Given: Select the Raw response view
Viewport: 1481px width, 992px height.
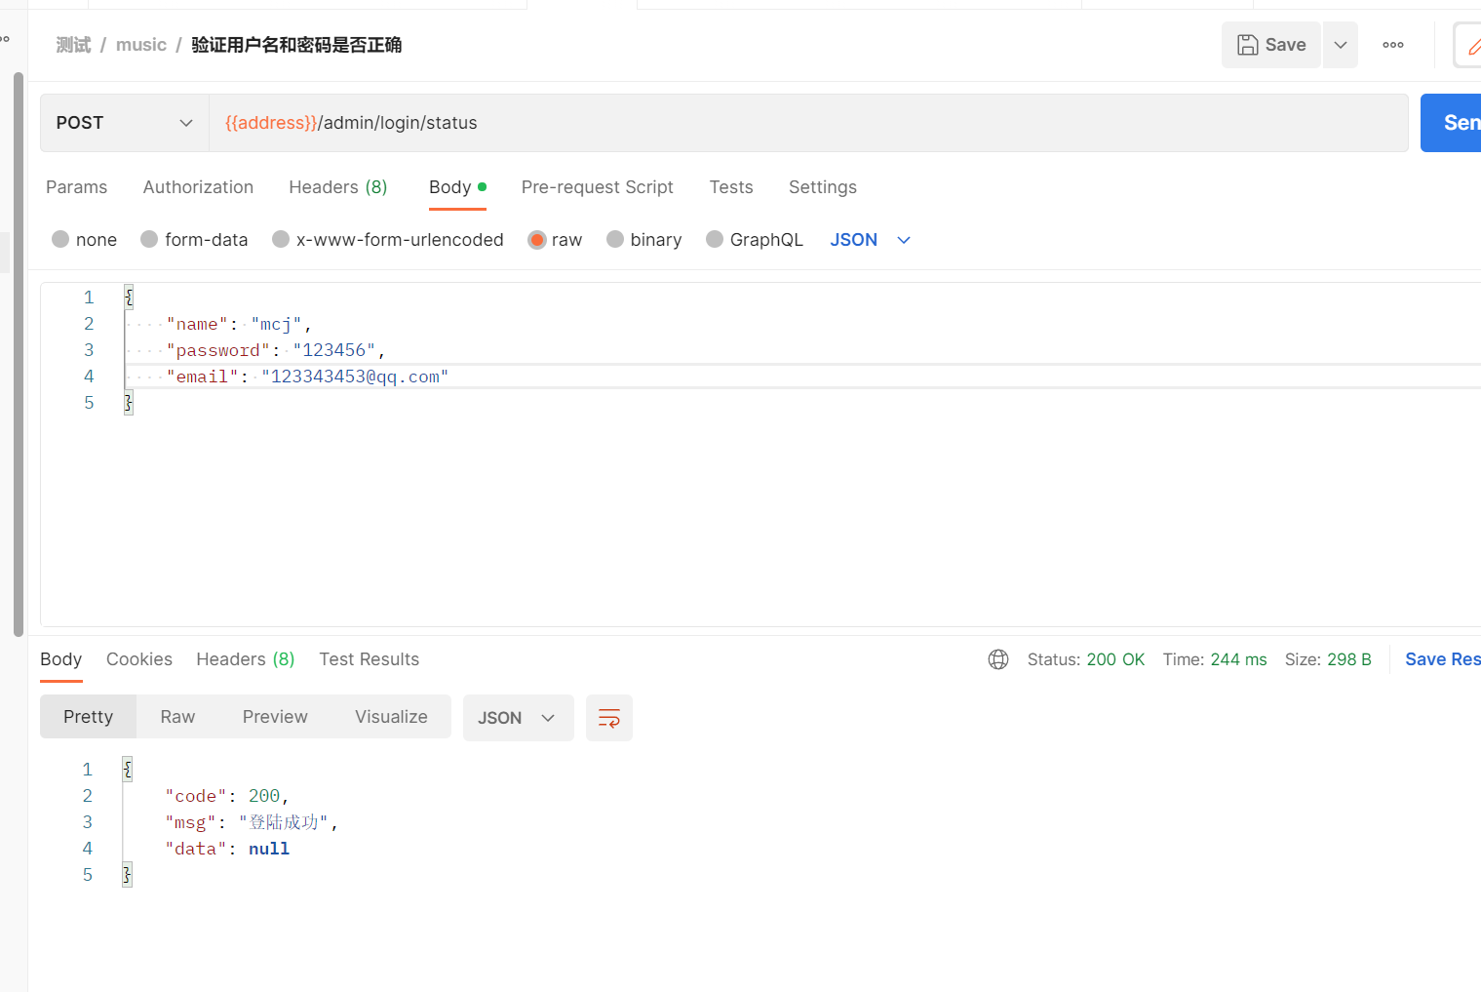Looking at the screenshot, I should [x=177, y=717].
